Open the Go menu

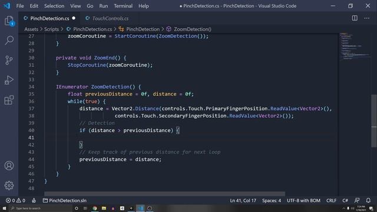click(x=90, y=6)
